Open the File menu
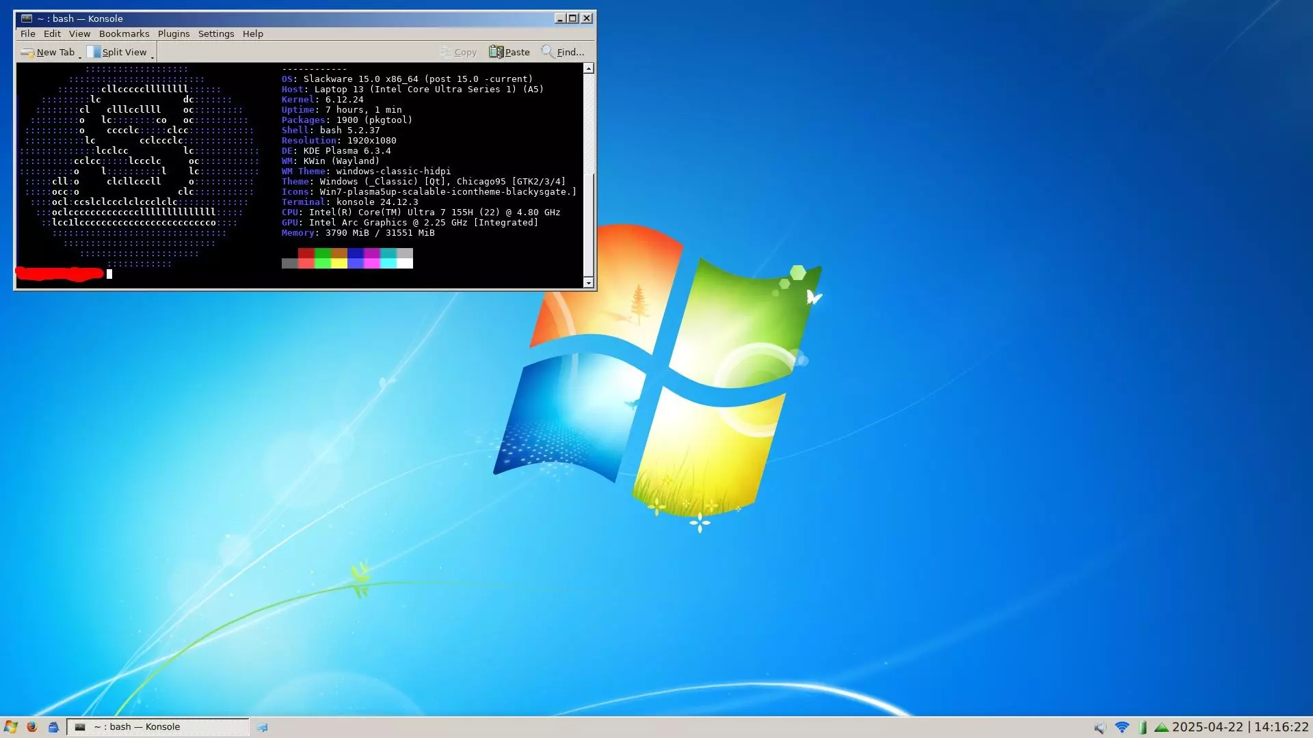Screen dimensions: 1313x738 coord(28,33)
